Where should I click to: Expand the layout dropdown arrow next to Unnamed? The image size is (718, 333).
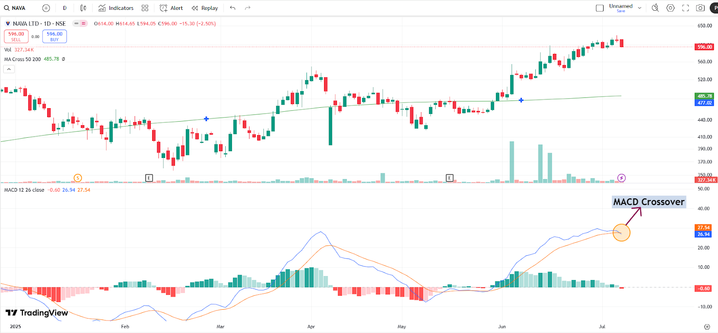[x=639, y=8]
